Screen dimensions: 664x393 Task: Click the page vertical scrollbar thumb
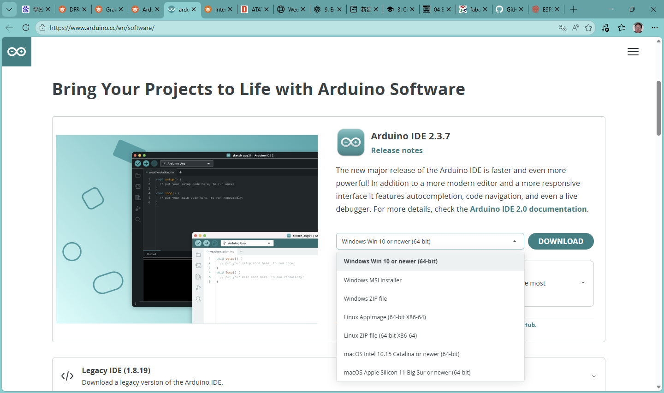[659, 108]
